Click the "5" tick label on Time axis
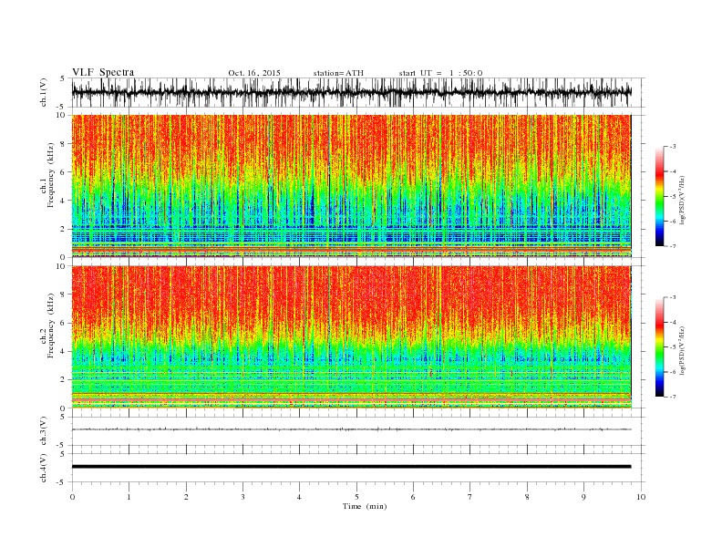Viewport: 722px width, 558px height. [x=356, y=497]
